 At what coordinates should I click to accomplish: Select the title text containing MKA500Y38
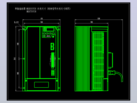[x=43, y=9]
